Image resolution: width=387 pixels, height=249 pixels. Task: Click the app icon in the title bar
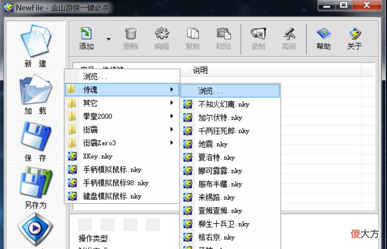pyautogui.click(x=8, y=8)
